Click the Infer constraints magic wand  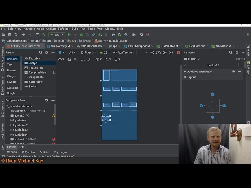[x=89, y=59]
